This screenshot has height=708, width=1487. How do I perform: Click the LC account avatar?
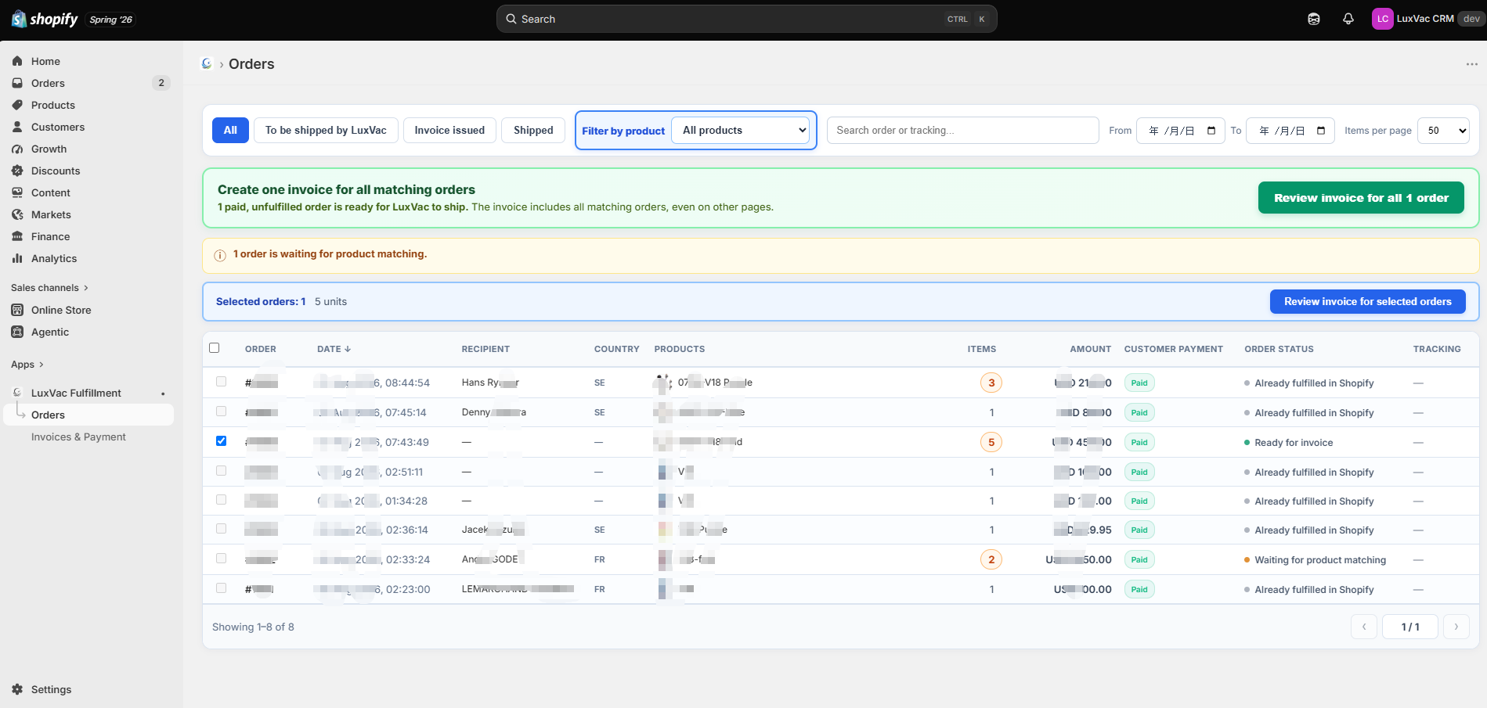(1383, 19)
